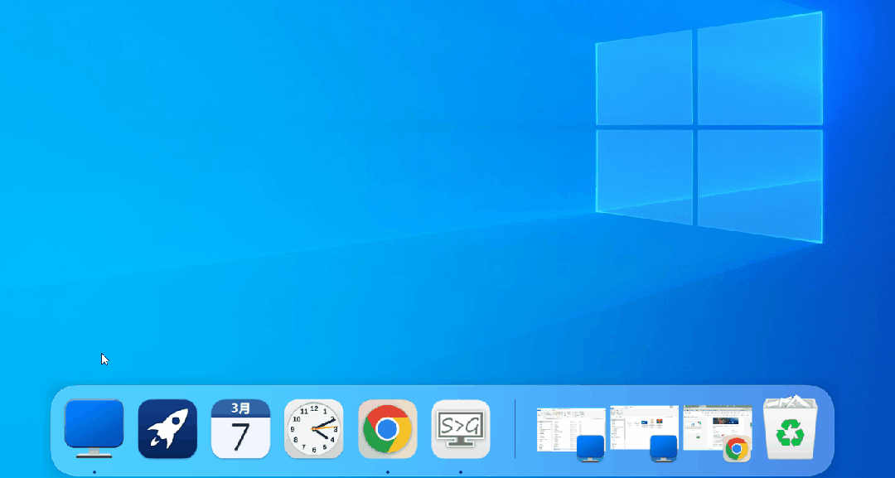The image size is (895, 478).
Task: Open the S>G ScreenToGif dock icon
Action: (x=461, y=428)
